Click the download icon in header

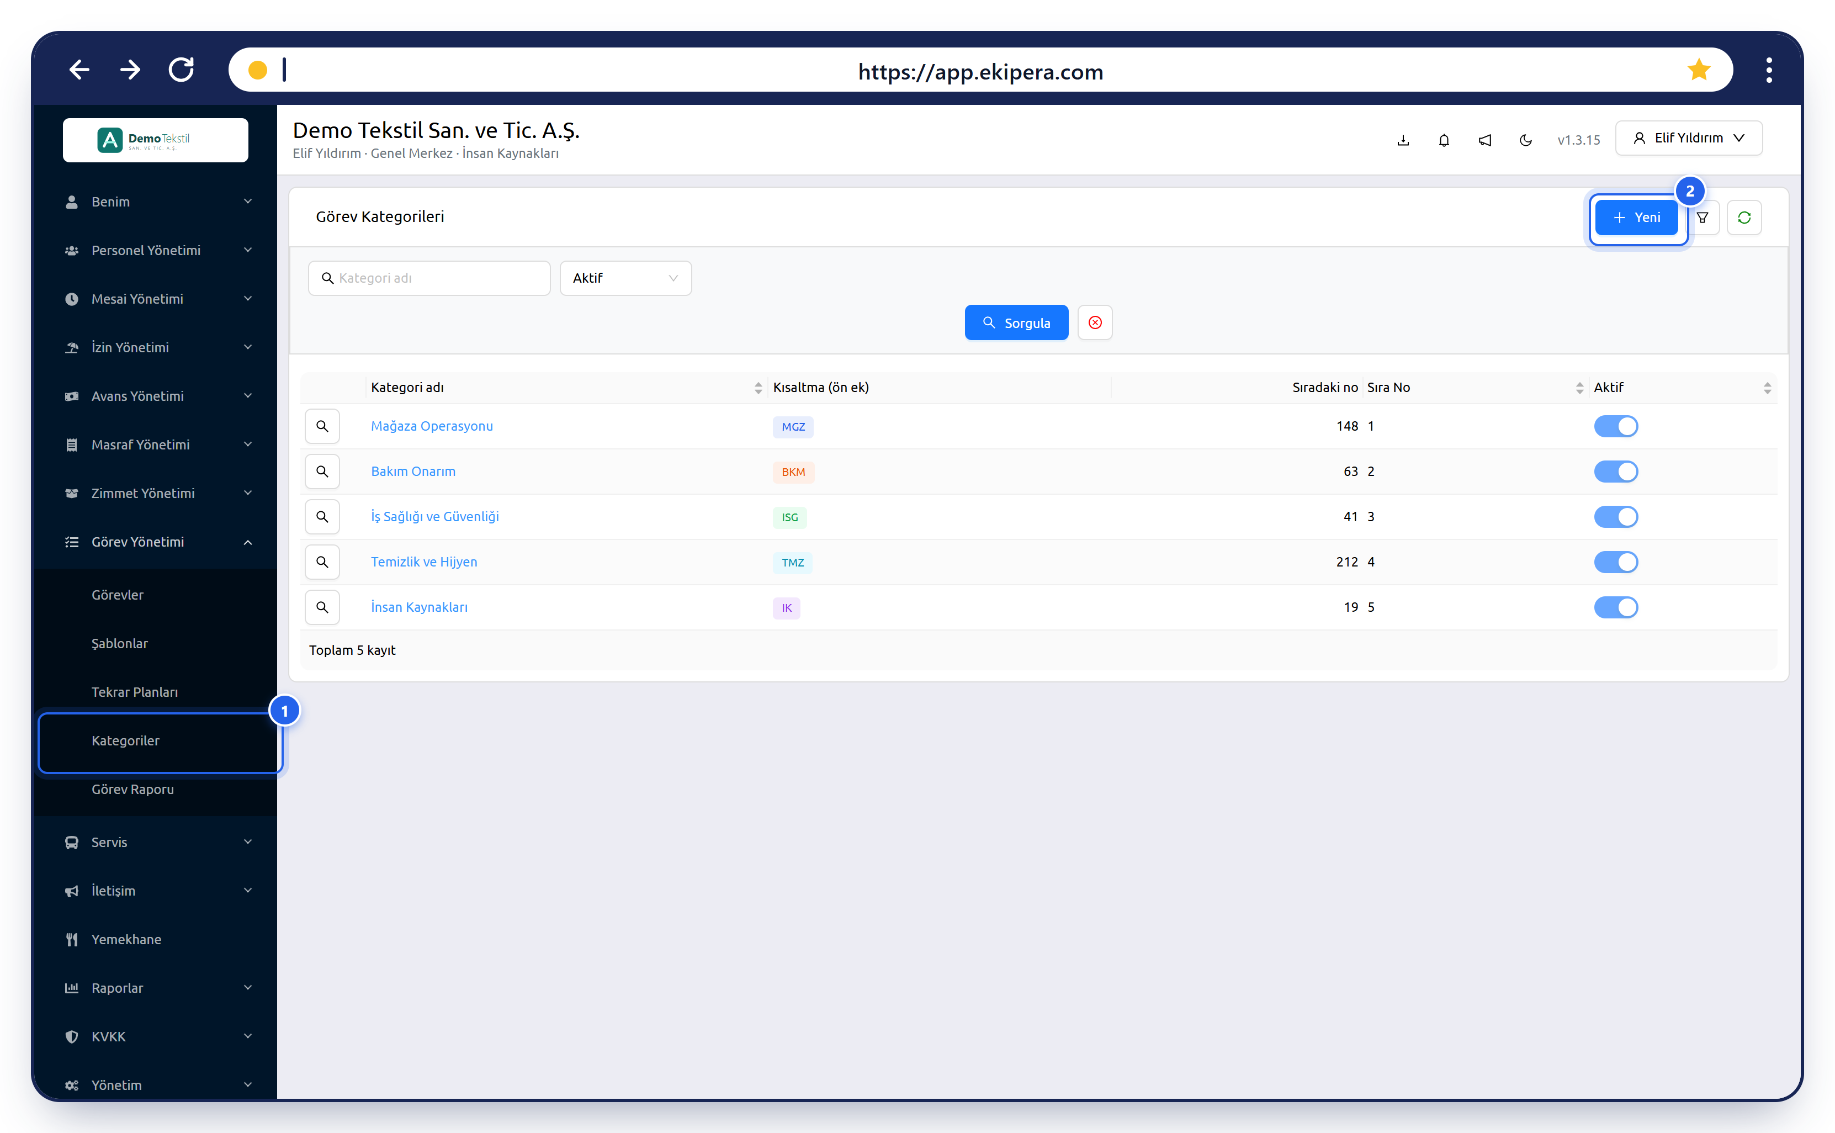1403,140
